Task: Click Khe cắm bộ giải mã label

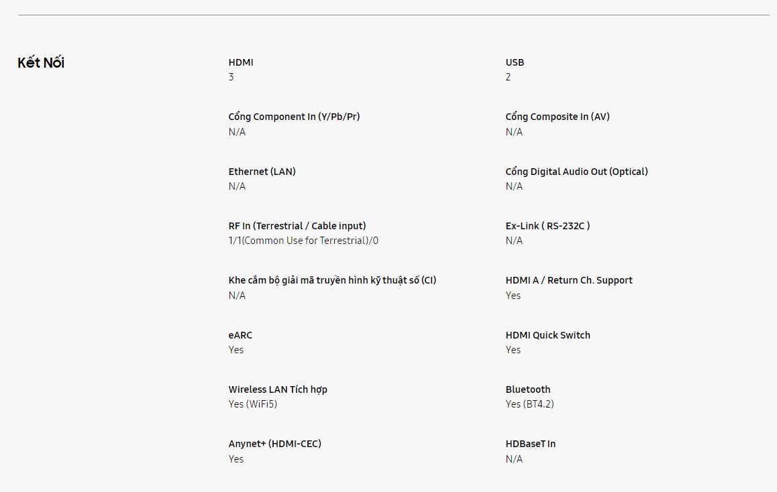Action: [x=332, y=280]
